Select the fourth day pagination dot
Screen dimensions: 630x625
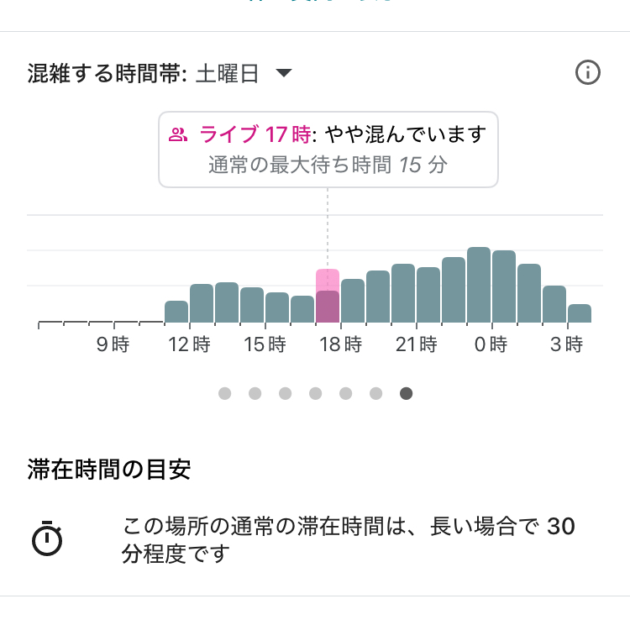(315, 393)
